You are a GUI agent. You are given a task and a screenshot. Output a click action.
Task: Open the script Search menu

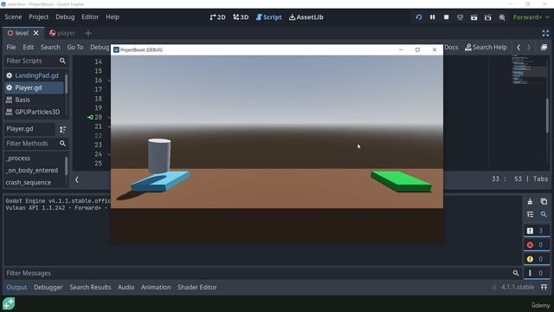50,47
